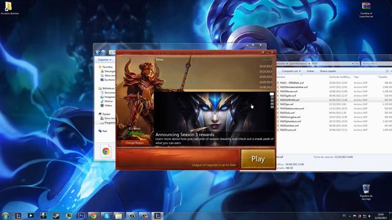The height and width of the screenshot is (220, 392).
Task: Click the refresh button beside address bar
Action: coord(357,64)
